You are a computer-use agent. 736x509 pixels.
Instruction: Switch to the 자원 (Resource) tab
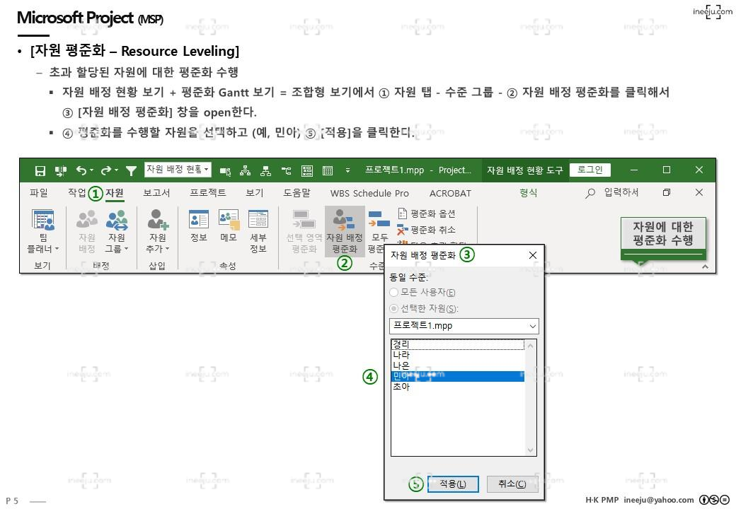[115, 193]
